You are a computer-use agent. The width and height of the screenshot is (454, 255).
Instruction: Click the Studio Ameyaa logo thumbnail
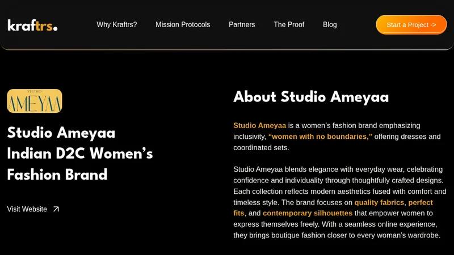point(35,101)
